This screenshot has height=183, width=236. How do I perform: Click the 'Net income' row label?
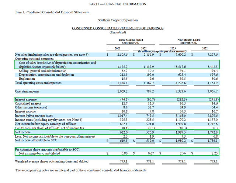[x=23, y=132]
